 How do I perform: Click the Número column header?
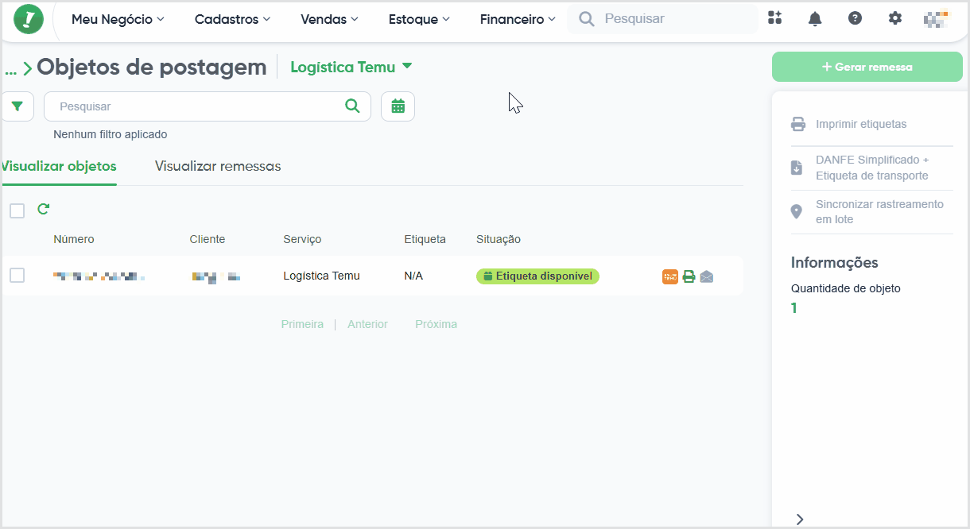(74, 239)
